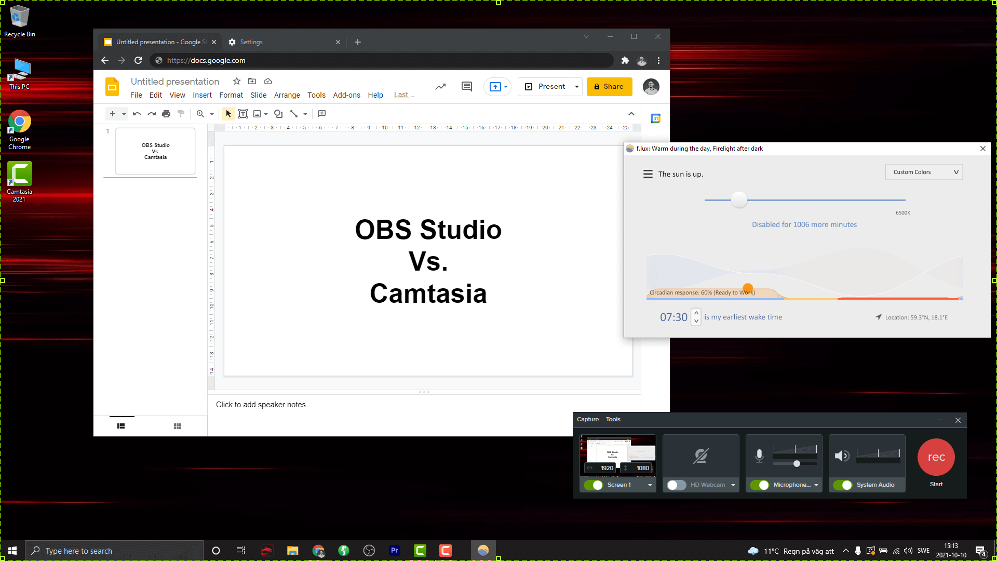
Task: Expand the Microphone selection dropdown
Action: pos(816,485)
